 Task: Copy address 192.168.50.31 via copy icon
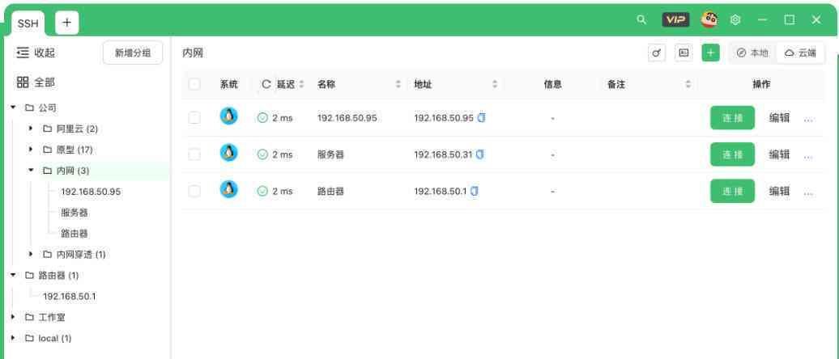tap(480, 154)
